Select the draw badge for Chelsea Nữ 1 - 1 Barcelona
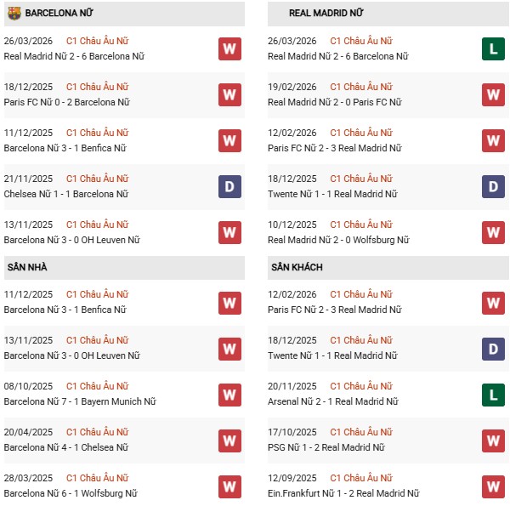Viewport: 510px width, 506px height. pyautogui.click(x=229, y=186)
